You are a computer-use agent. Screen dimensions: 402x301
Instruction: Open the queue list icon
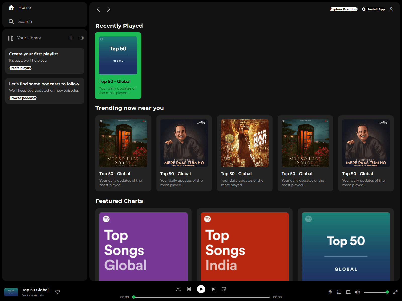[339, 292]
